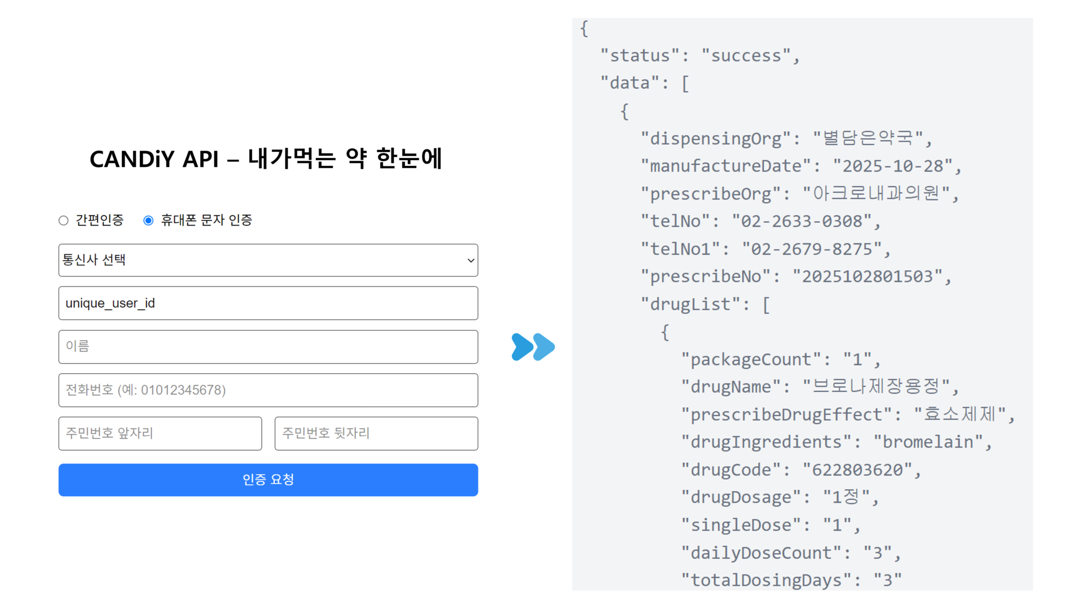Focus the 이름 name field

[268, 347]
